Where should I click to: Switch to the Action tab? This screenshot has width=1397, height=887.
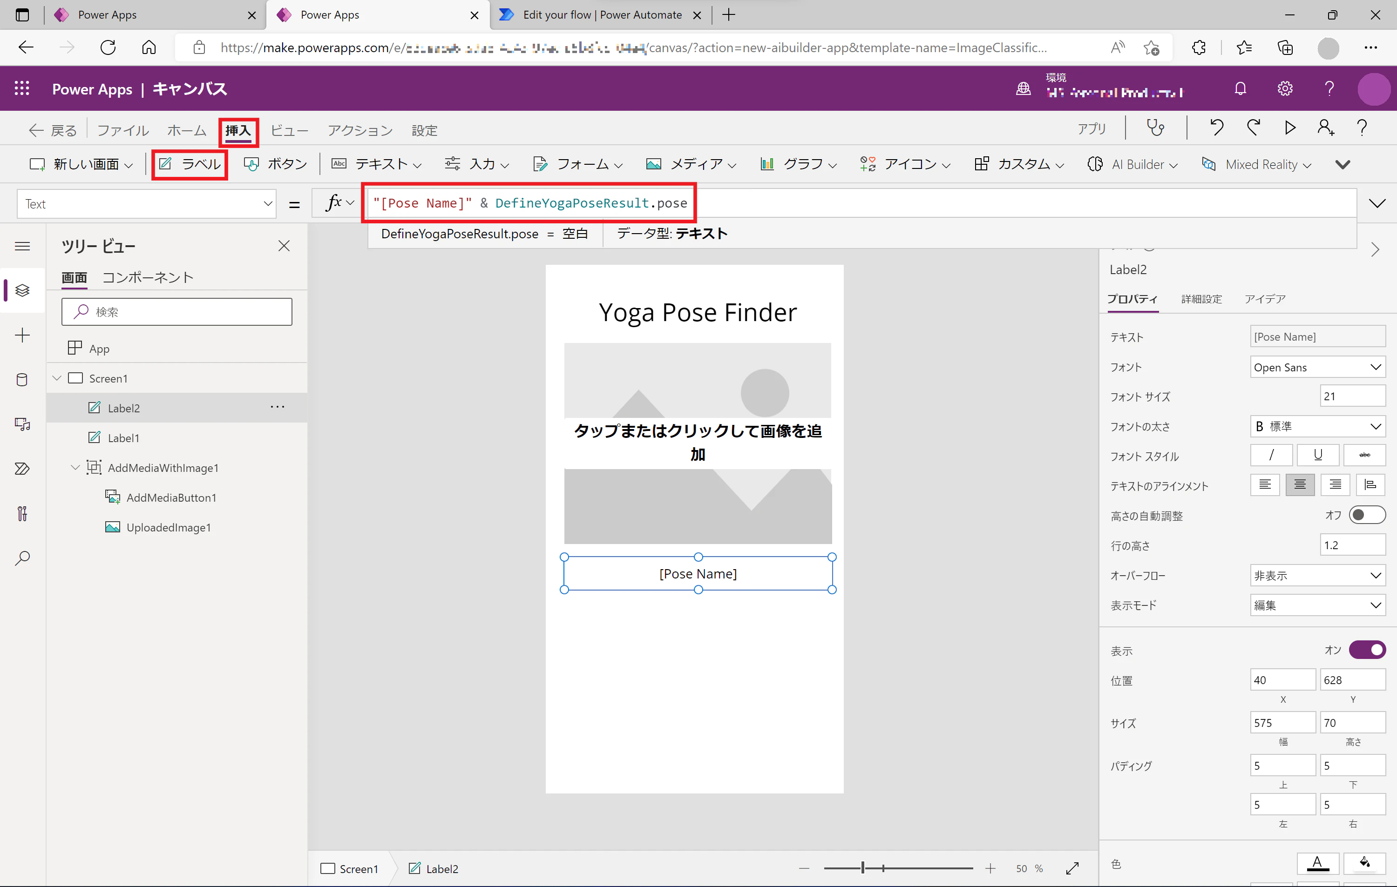point(359,130)
